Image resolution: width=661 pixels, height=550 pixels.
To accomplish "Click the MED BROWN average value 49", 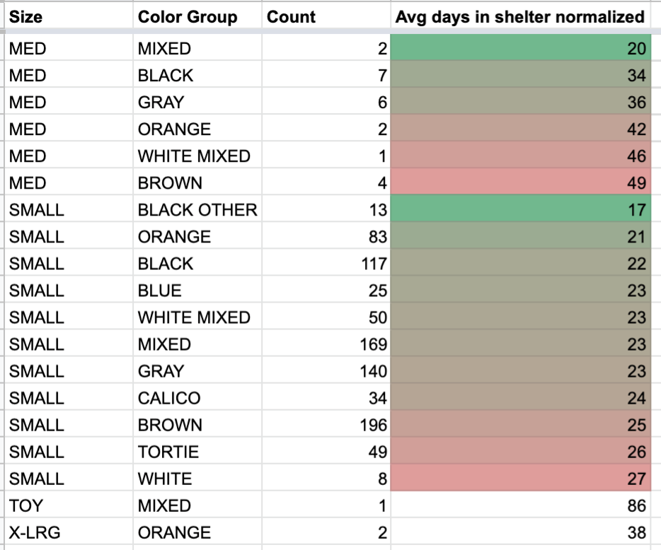I will point(521,183).
